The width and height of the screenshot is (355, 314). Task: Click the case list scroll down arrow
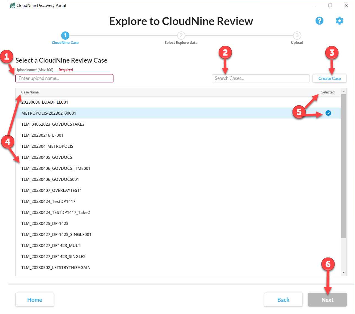click(343, 273)
